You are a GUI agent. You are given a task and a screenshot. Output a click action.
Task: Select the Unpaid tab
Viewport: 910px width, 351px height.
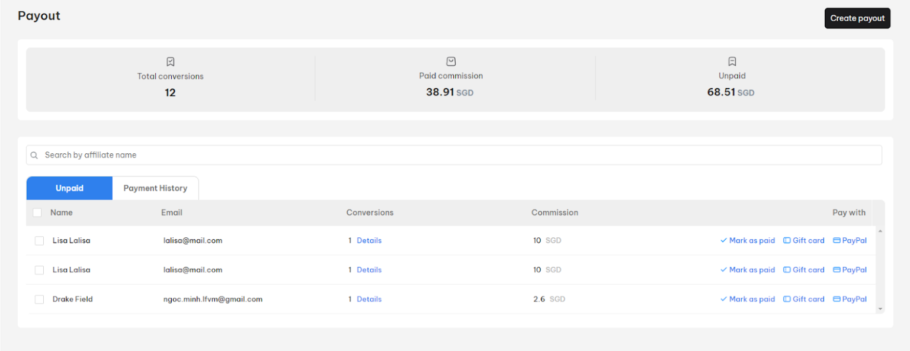click(x=69, y=188)
